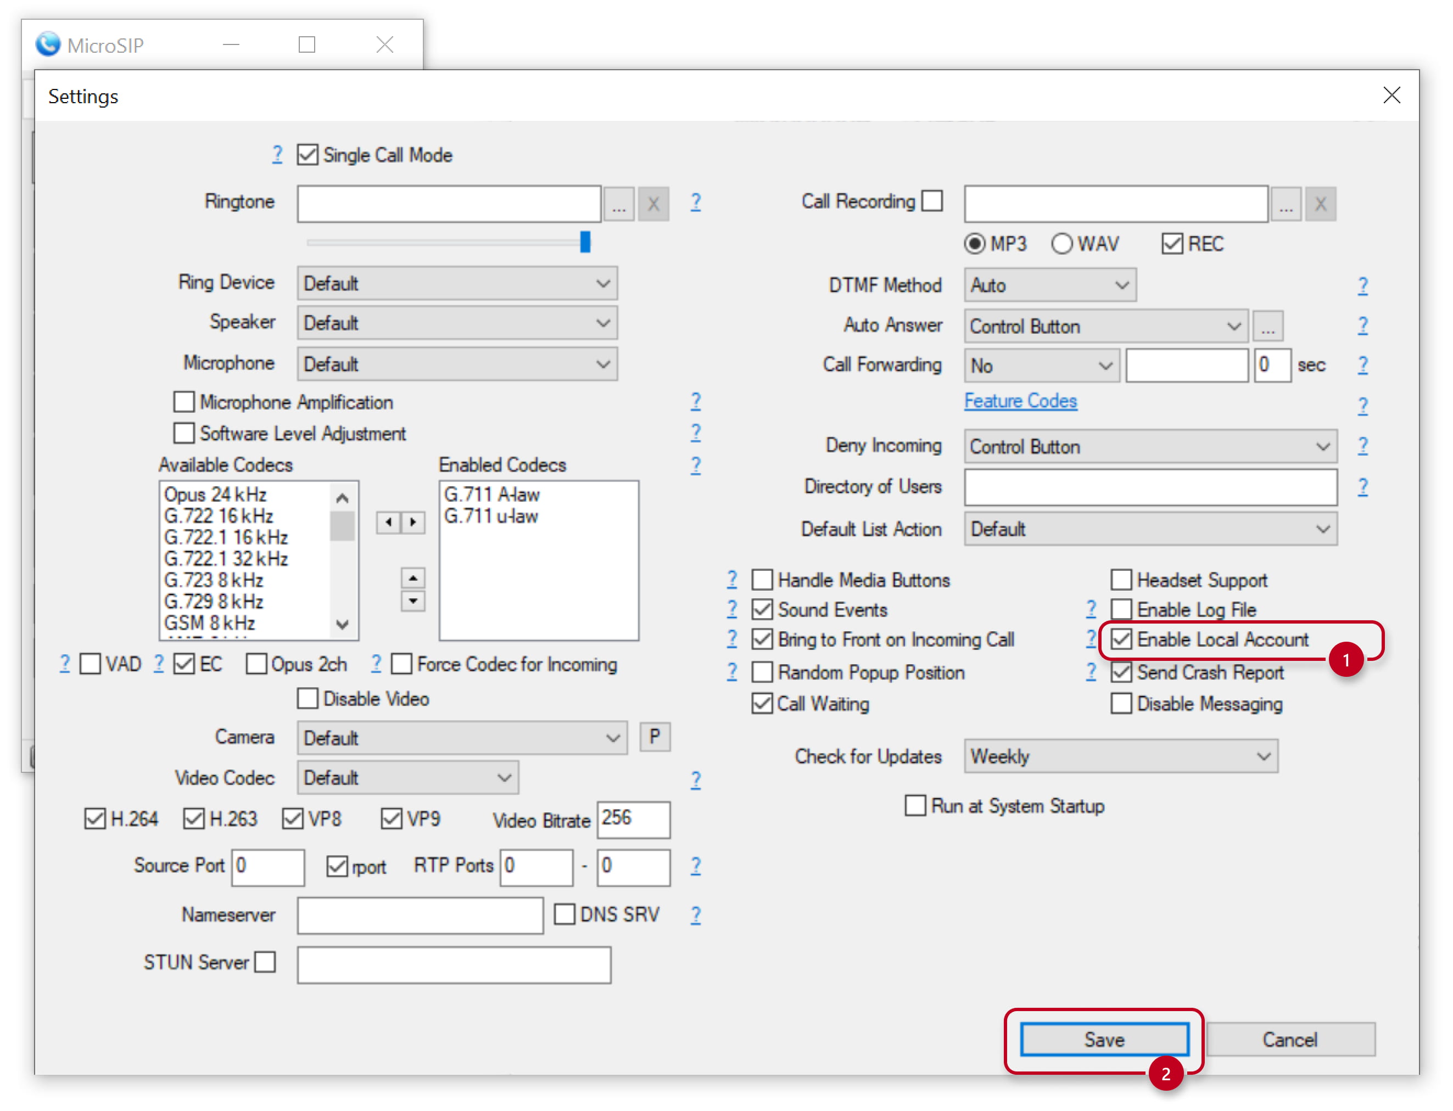This screenshot has height=1111, width=1453.
Task: Open help for RTP Ports
Action: (695, 866)
